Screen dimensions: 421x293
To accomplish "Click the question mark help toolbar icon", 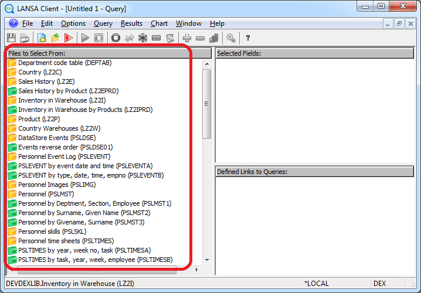I will click(x=248, y=38).
